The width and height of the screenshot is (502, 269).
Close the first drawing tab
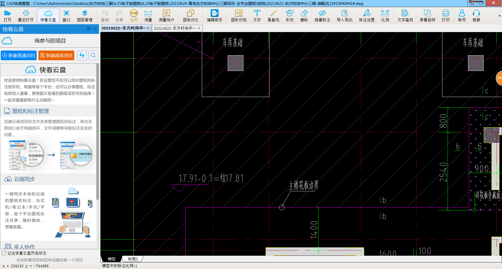(x=148, y=28)
